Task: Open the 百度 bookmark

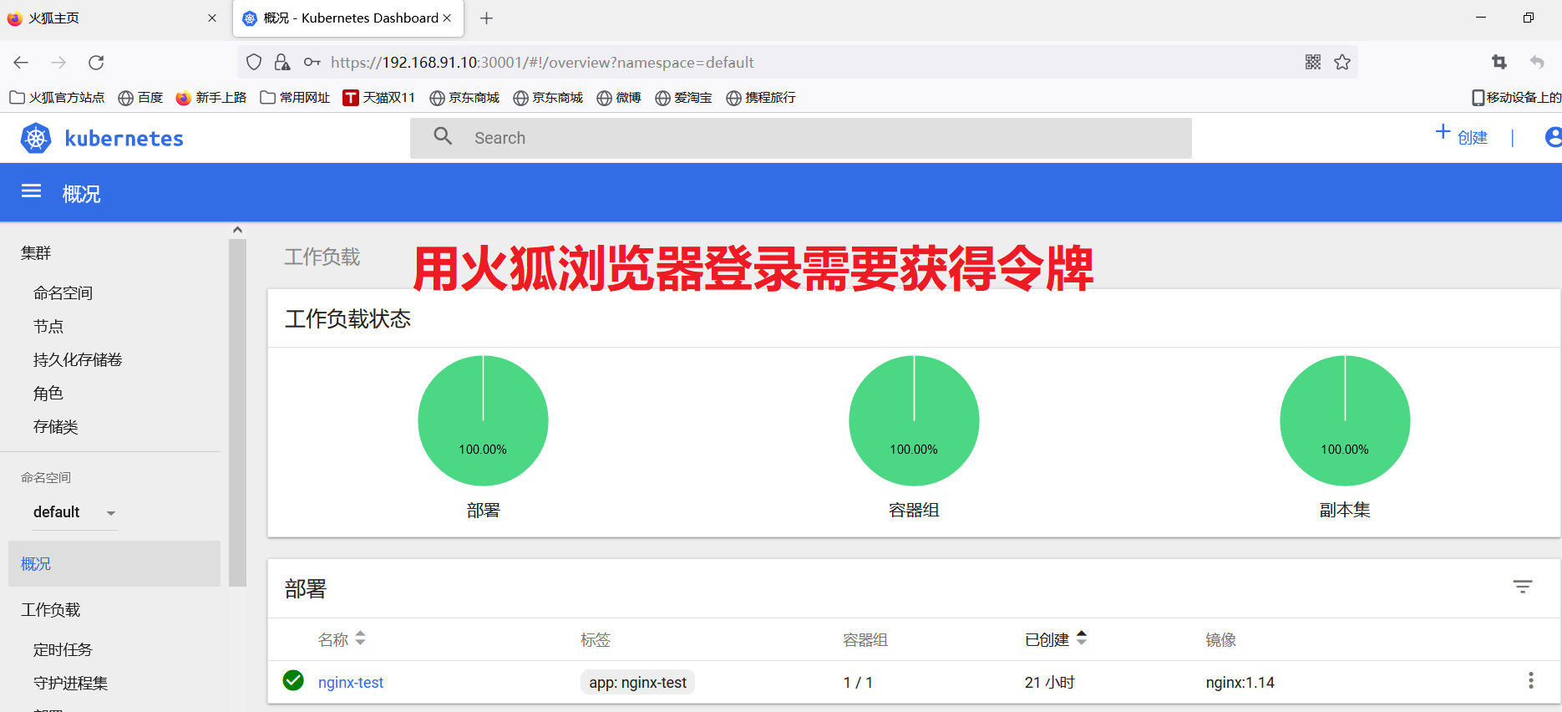Action: tap(140, 98)
